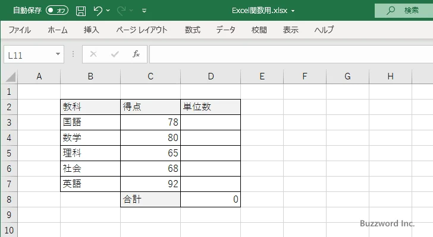
Task: Switch to the 数式 tab
Action: [193, 30]
